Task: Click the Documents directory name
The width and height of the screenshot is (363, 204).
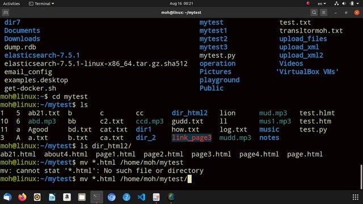Action: tap(22, 31)
